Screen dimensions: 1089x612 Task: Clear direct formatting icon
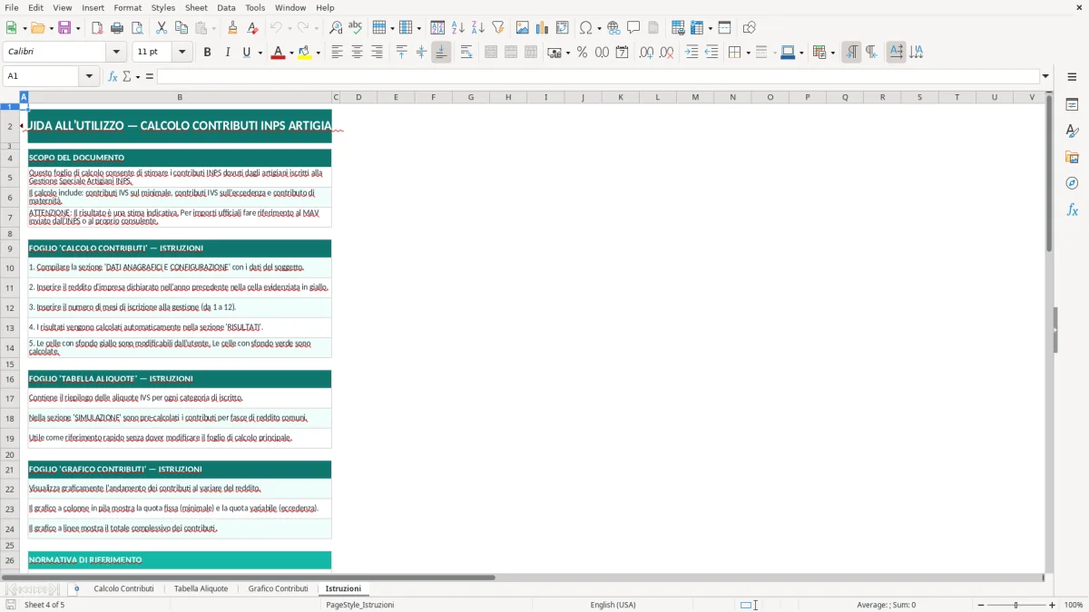click(253, 28)
